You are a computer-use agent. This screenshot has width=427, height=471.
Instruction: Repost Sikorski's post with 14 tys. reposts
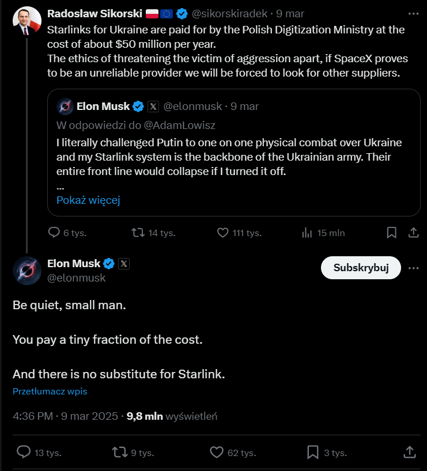point(138,233)
